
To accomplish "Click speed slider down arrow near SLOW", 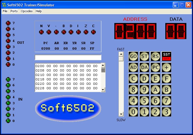I will (x=121, y=114).
